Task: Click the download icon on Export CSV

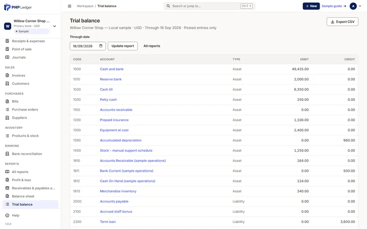Action: click(x=332, y=22)
